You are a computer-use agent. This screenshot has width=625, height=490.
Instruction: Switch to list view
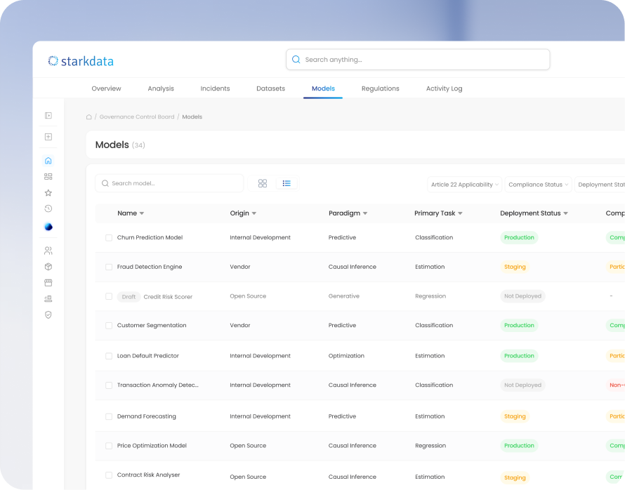point(287,183)
